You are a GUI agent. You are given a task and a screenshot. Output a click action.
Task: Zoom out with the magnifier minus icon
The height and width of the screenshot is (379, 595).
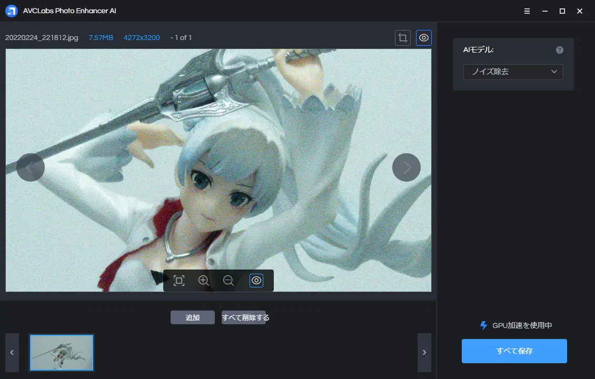(x=229, y=281)
